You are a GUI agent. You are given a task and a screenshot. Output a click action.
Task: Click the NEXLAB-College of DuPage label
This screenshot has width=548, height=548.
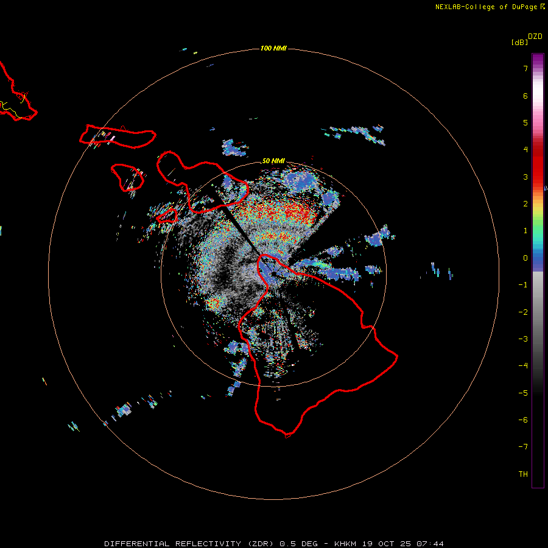point(490,7)
